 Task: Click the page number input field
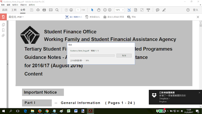point(78,10)
